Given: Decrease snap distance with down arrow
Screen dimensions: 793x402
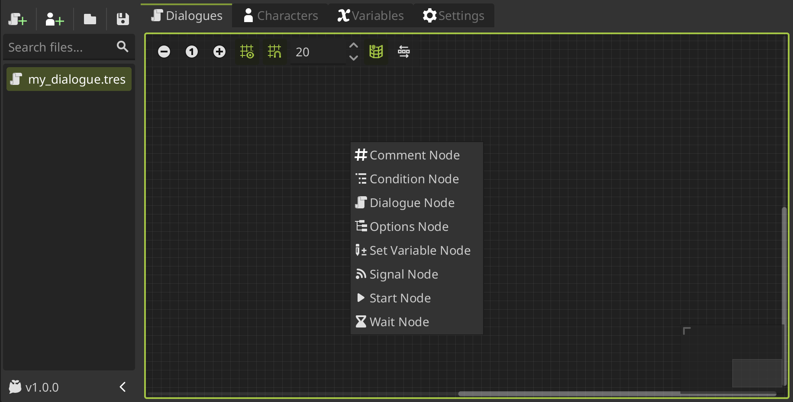Looking at the screenshot, I should click(354, 58).
